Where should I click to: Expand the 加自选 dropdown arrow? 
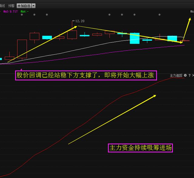pyautogui.click(x=33, y=6)
